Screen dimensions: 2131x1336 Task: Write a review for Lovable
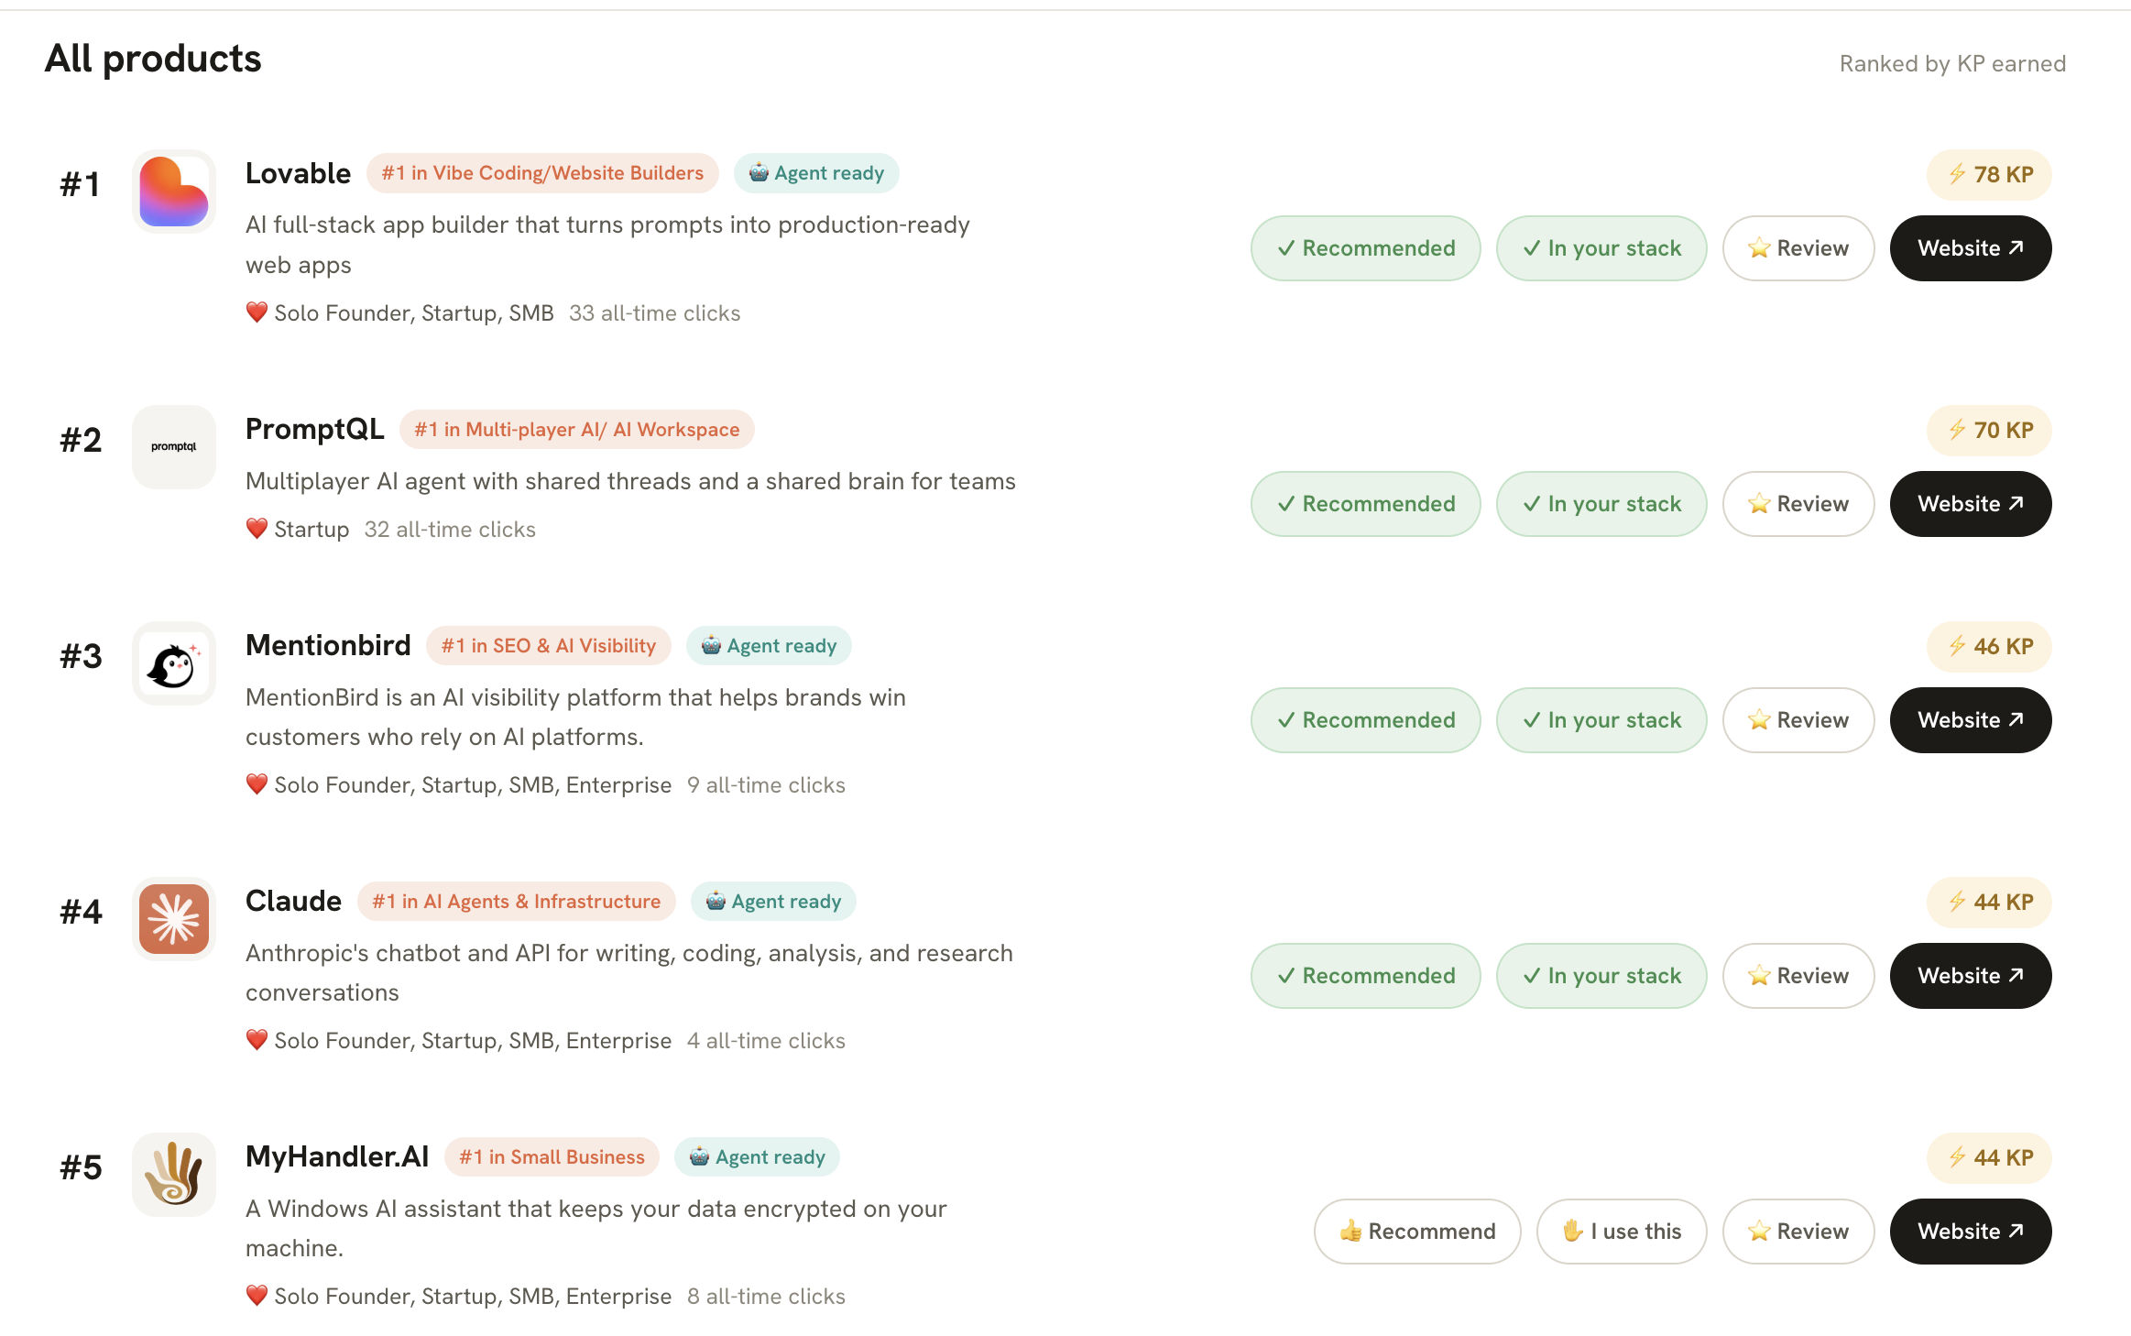click(x=1798, y=248)
